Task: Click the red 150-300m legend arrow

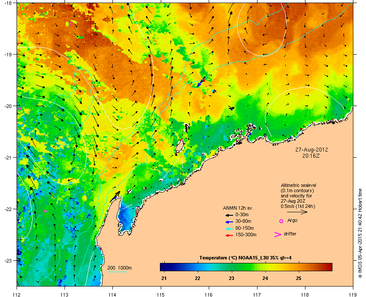Action: coord(229,235)
